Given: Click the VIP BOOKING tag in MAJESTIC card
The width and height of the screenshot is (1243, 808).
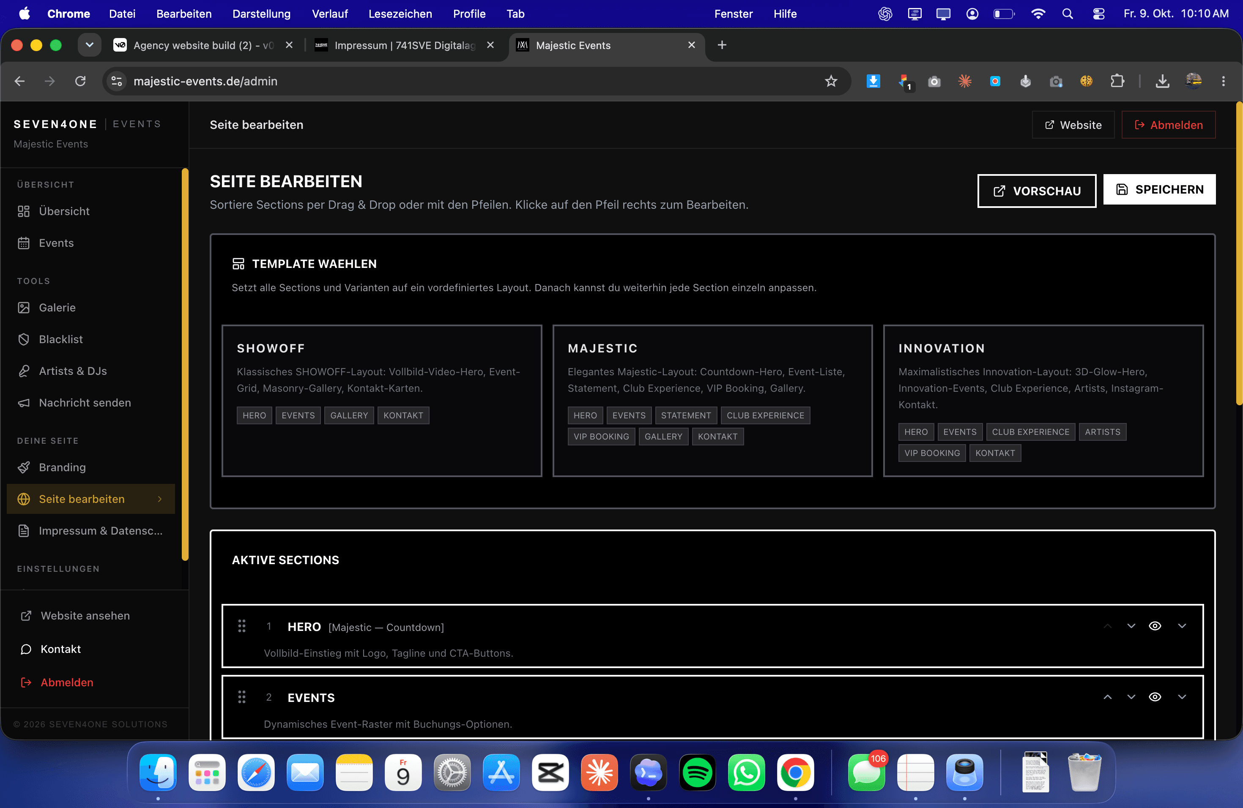Looking at the screenshot, I should (x=601, y=437).
